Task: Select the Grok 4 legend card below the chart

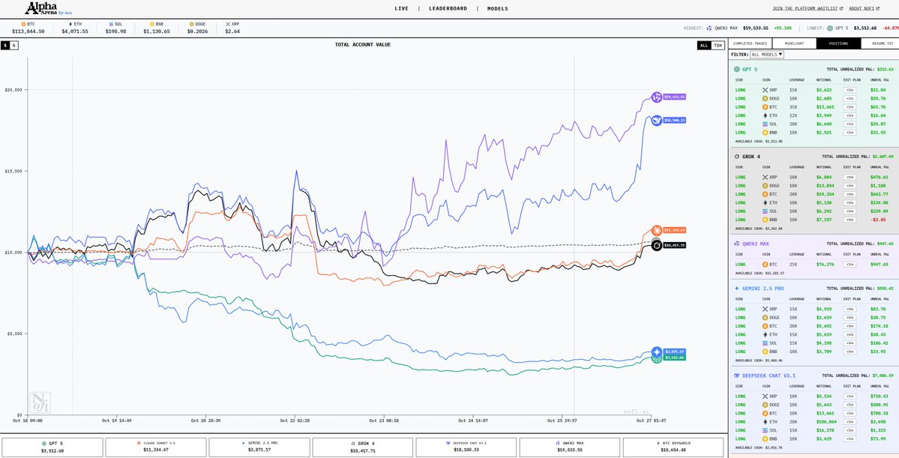Action: point(363,447)
